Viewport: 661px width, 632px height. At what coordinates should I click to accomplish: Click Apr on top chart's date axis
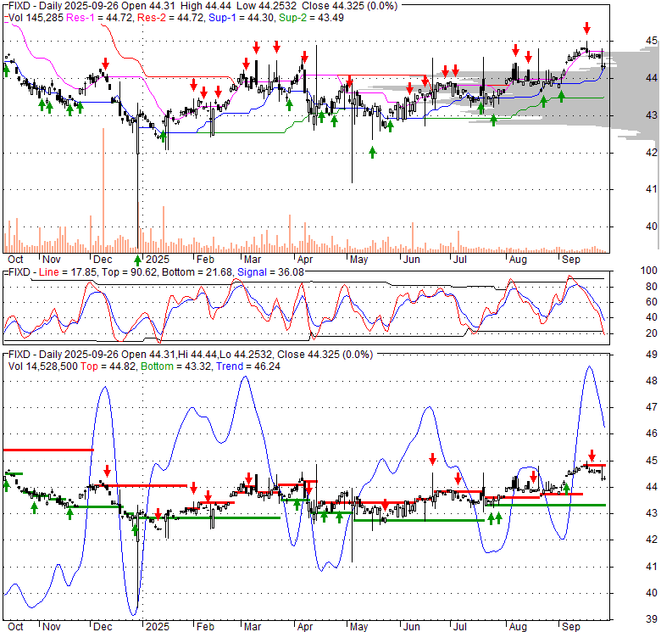(305, 260)
